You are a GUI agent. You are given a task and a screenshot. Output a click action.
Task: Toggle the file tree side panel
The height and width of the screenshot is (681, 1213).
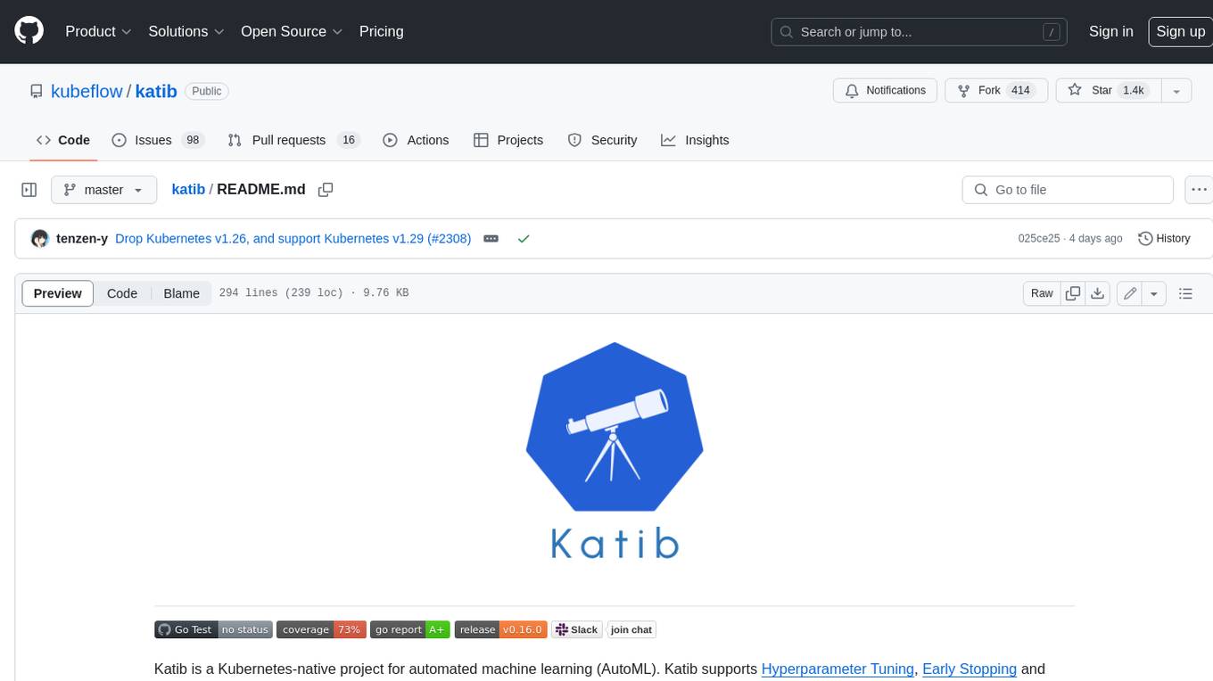point(29,190)
